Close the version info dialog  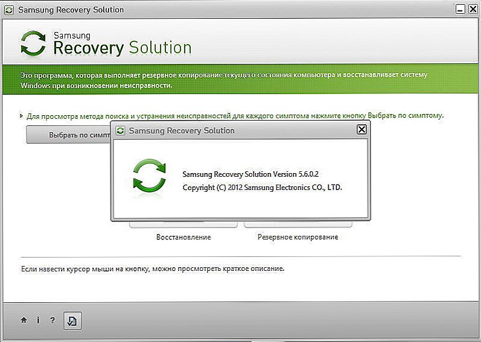pyautogui.click(x=362, y=130)
